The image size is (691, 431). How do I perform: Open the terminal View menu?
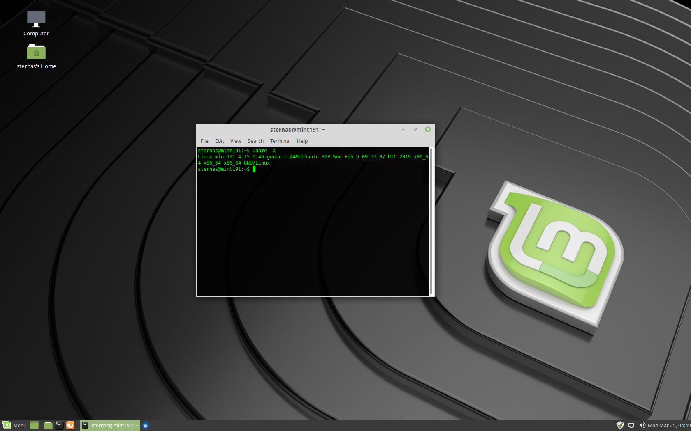click(236, 141)
